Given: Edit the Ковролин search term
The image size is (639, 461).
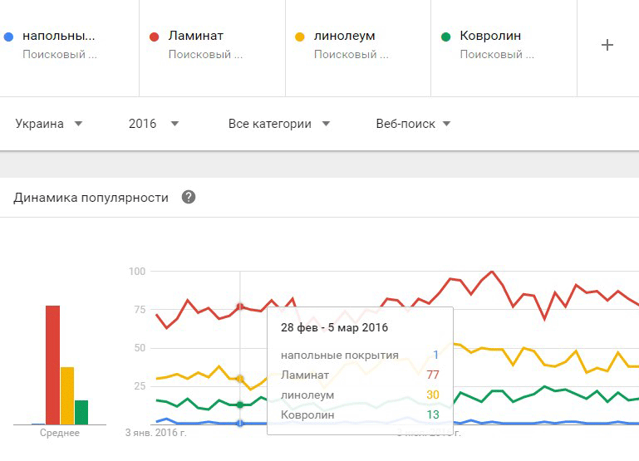Looking at the screenshot, I should [x=490, y=36].
